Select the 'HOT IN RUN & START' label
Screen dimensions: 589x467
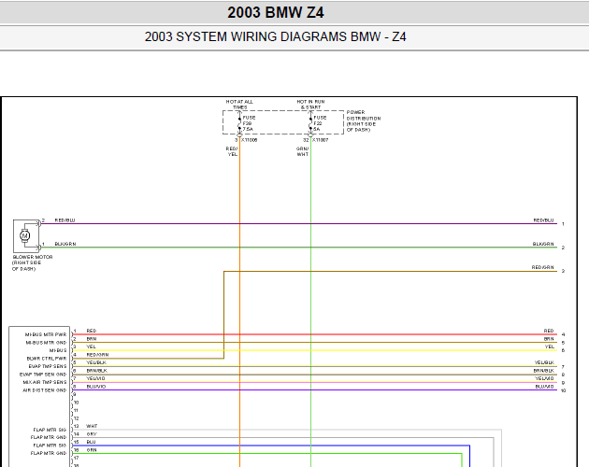pos(310,105)
